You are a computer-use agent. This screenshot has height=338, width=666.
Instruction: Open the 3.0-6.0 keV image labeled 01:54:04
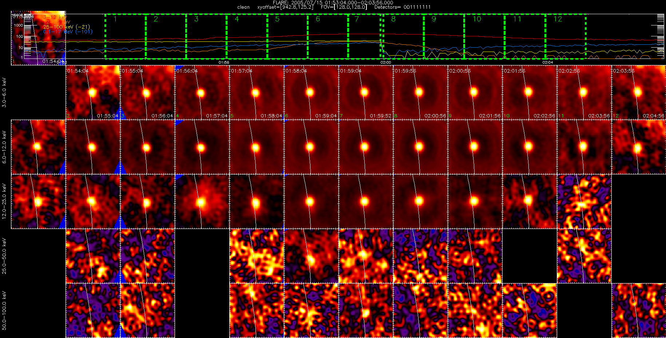pos(93,92)
